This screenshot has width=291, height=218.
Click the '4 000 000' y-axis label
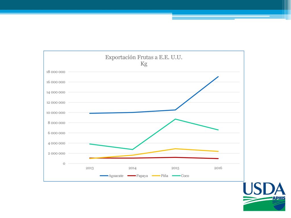[x=57, y=143]
